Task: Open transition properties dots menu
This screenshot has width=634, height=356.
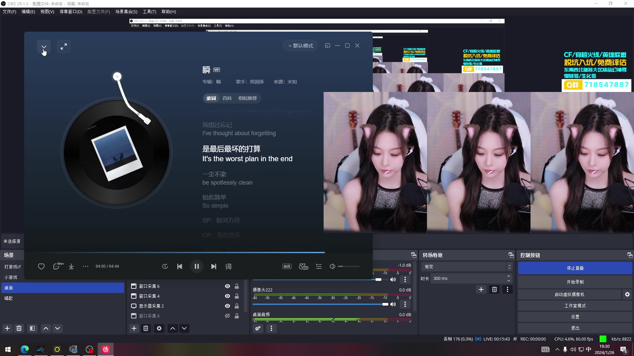Action: coord(508,289)
